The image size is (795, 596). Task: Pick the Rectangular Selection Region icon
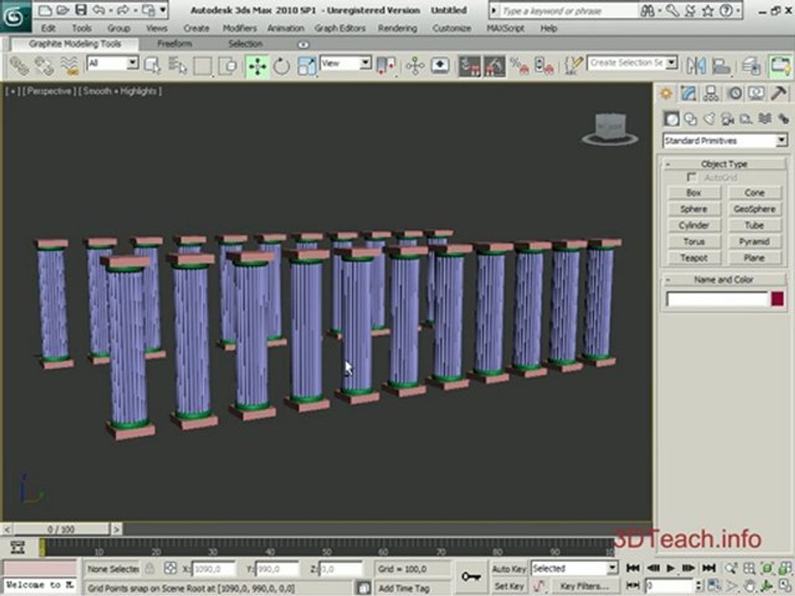point(203,66)
